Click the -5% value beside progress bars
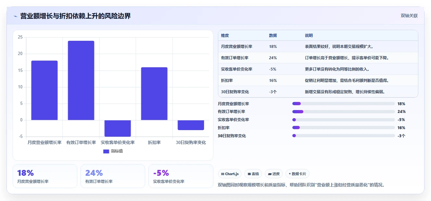Viewport: 431px width, 201px height. [x=401, y=120]
